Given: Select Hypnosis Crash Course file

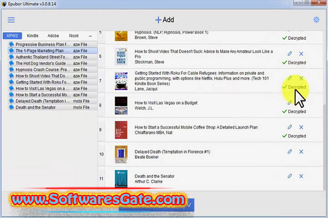Looking at the screenshot, I should (x=53, y=69).
